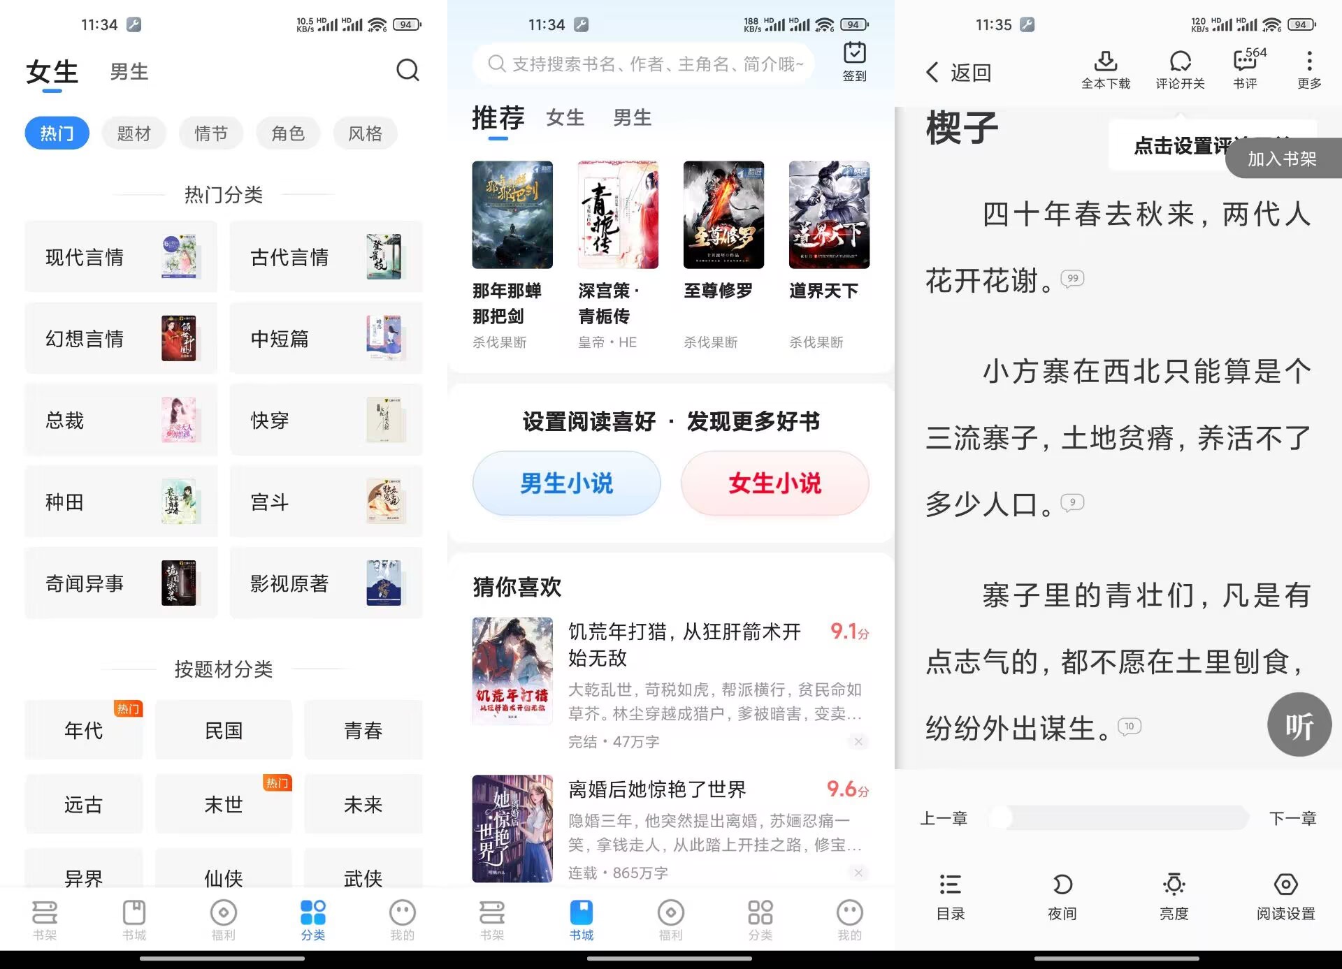
Task: Switch to the 男生 tab in the category screen
Action: point(129,71)
